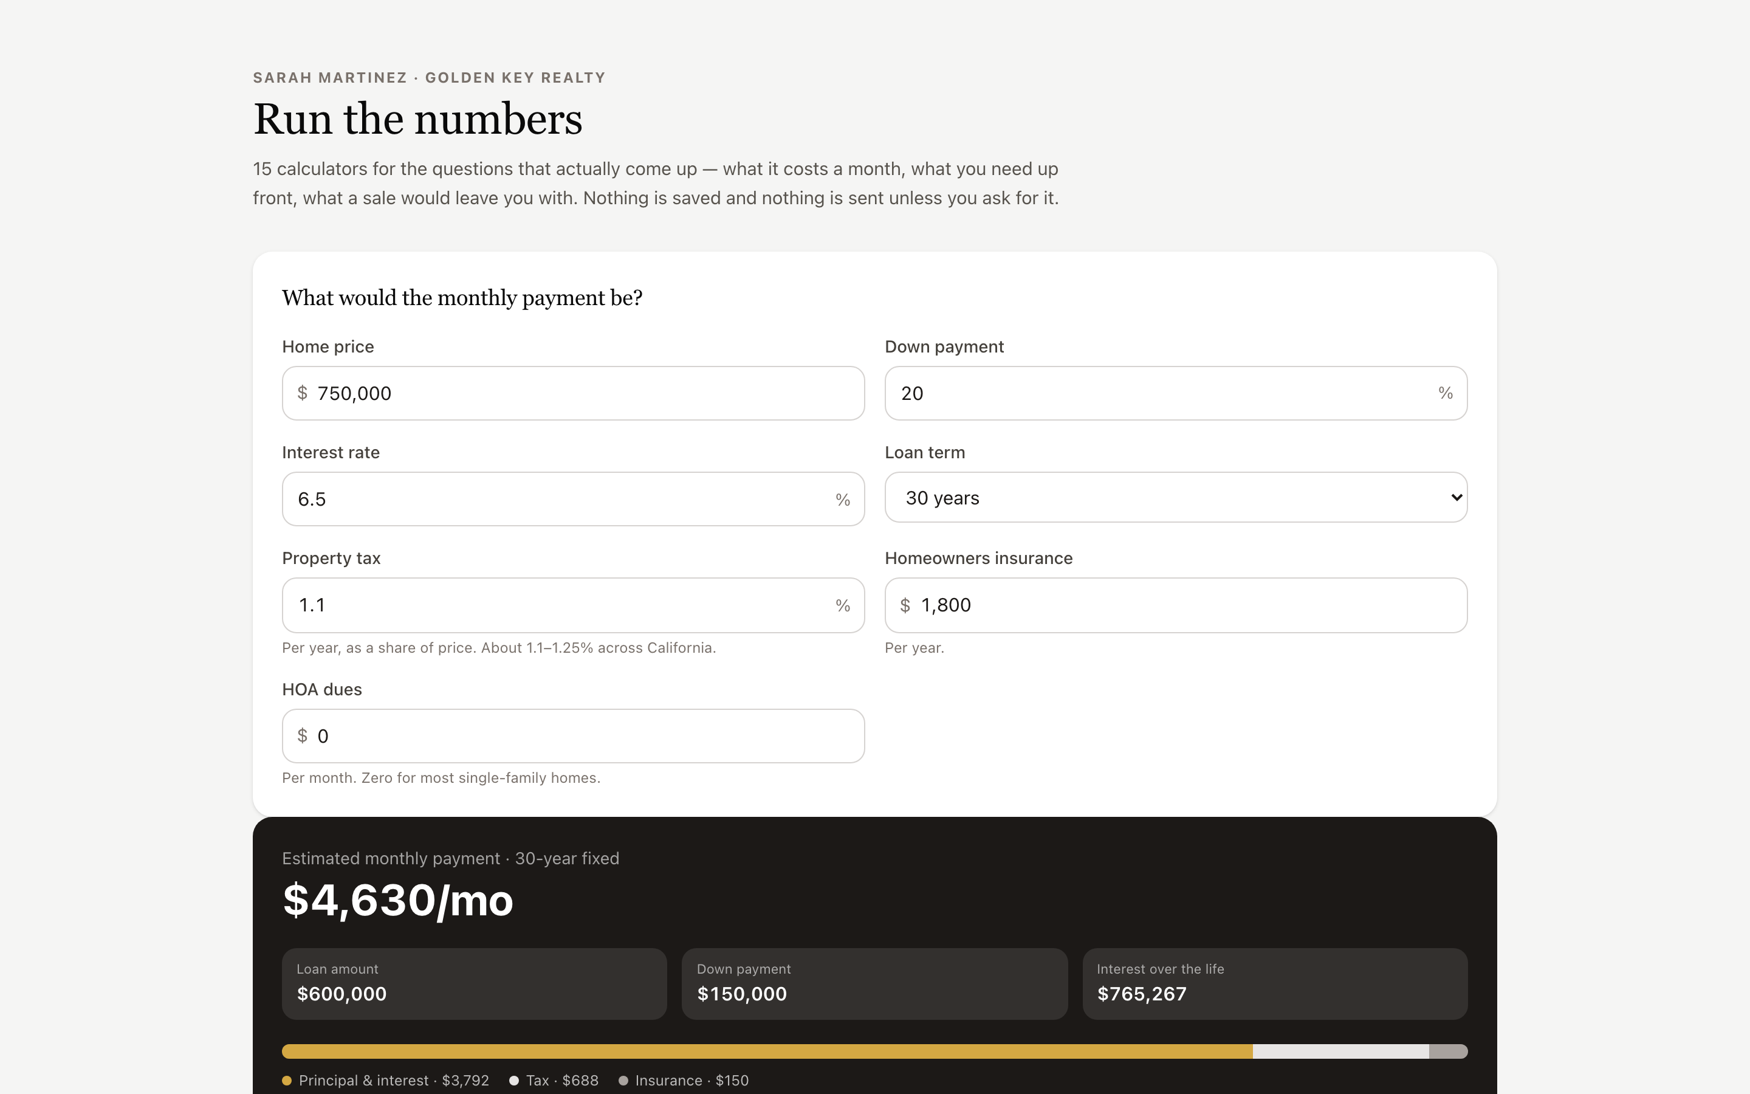Click the "Interest rate" field label
This screenshot has width=1750, height=1094.
coord(331,452)
